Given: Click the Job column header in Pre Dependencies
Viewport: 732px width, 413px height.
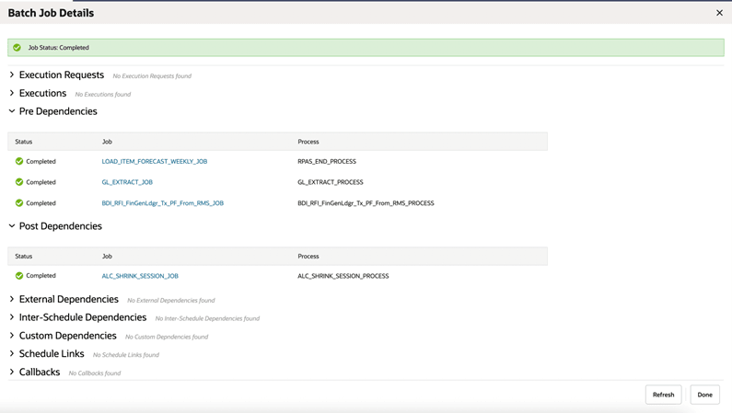Looking at the screenshot, I should [107, 142].
